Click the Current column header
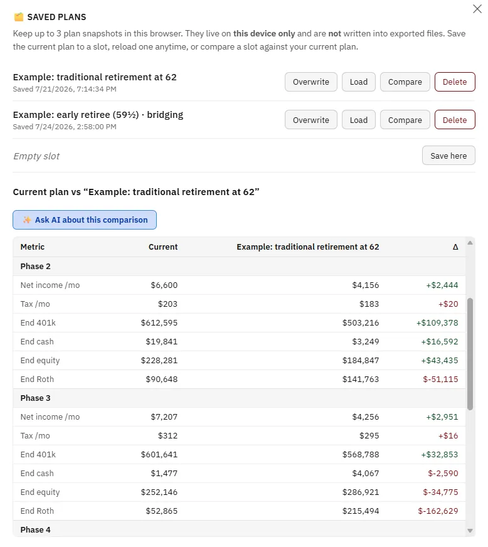 click(x=163, y=247)
